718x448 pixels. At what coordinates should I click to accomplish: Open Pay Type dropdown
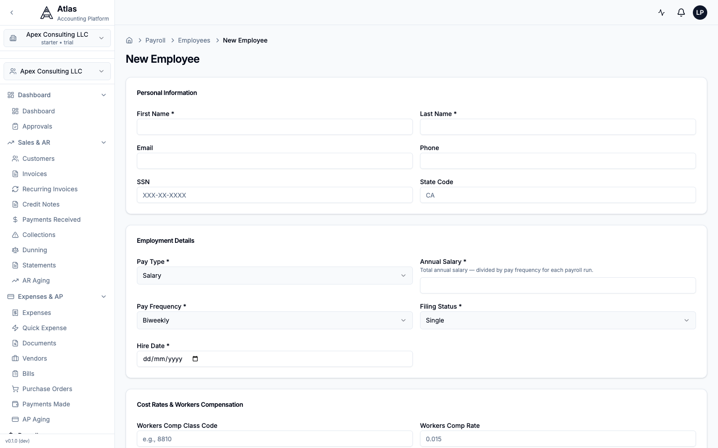(275, 276)
